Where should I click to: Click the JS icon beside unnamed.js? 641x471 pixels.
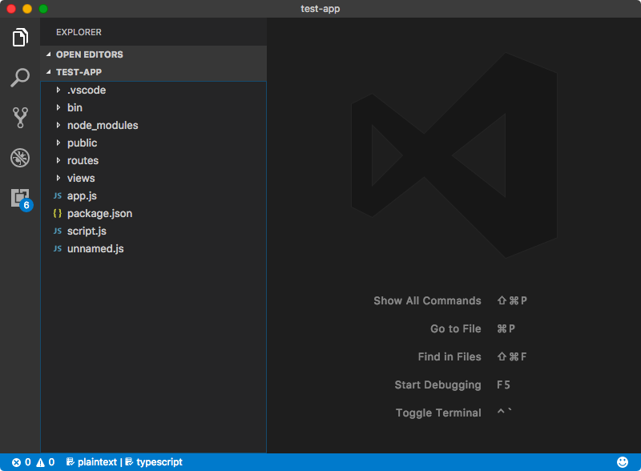click(58, 248)
